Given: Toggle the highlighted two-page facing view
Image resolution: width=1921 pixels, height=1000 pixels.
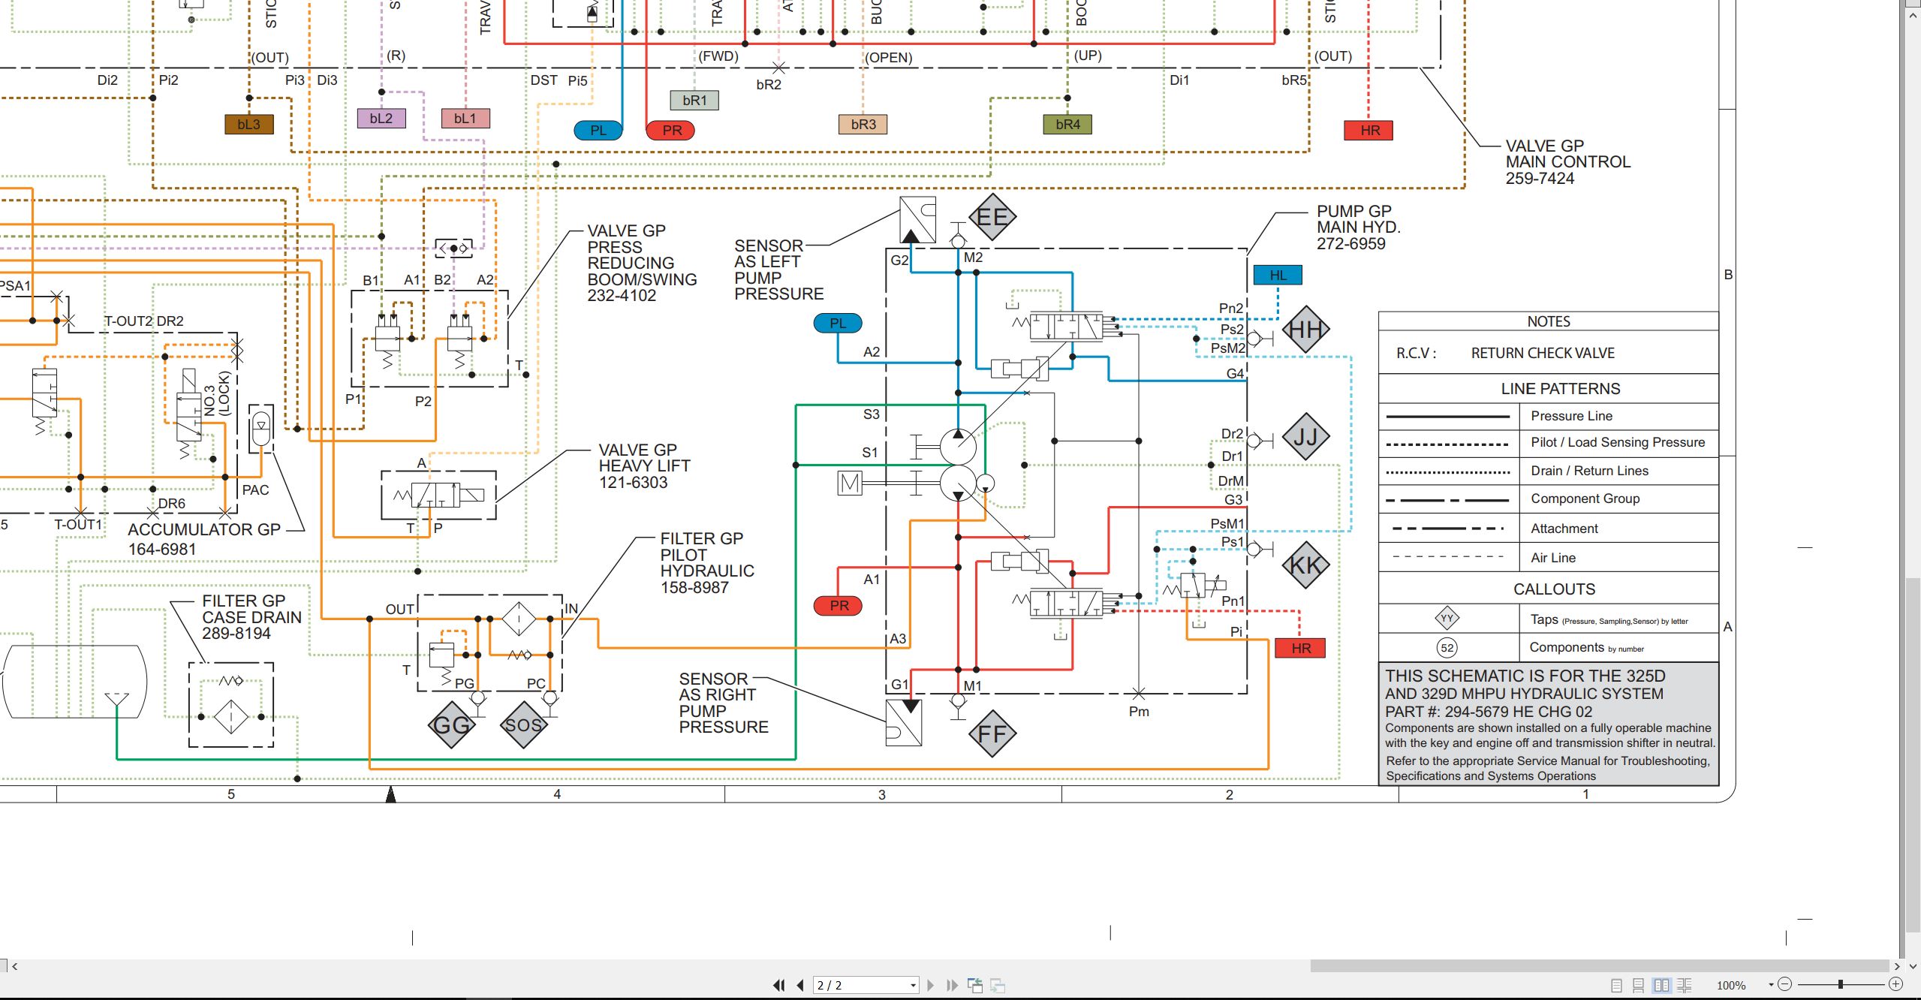Looking at the screenshot, I should point(1662,985).
